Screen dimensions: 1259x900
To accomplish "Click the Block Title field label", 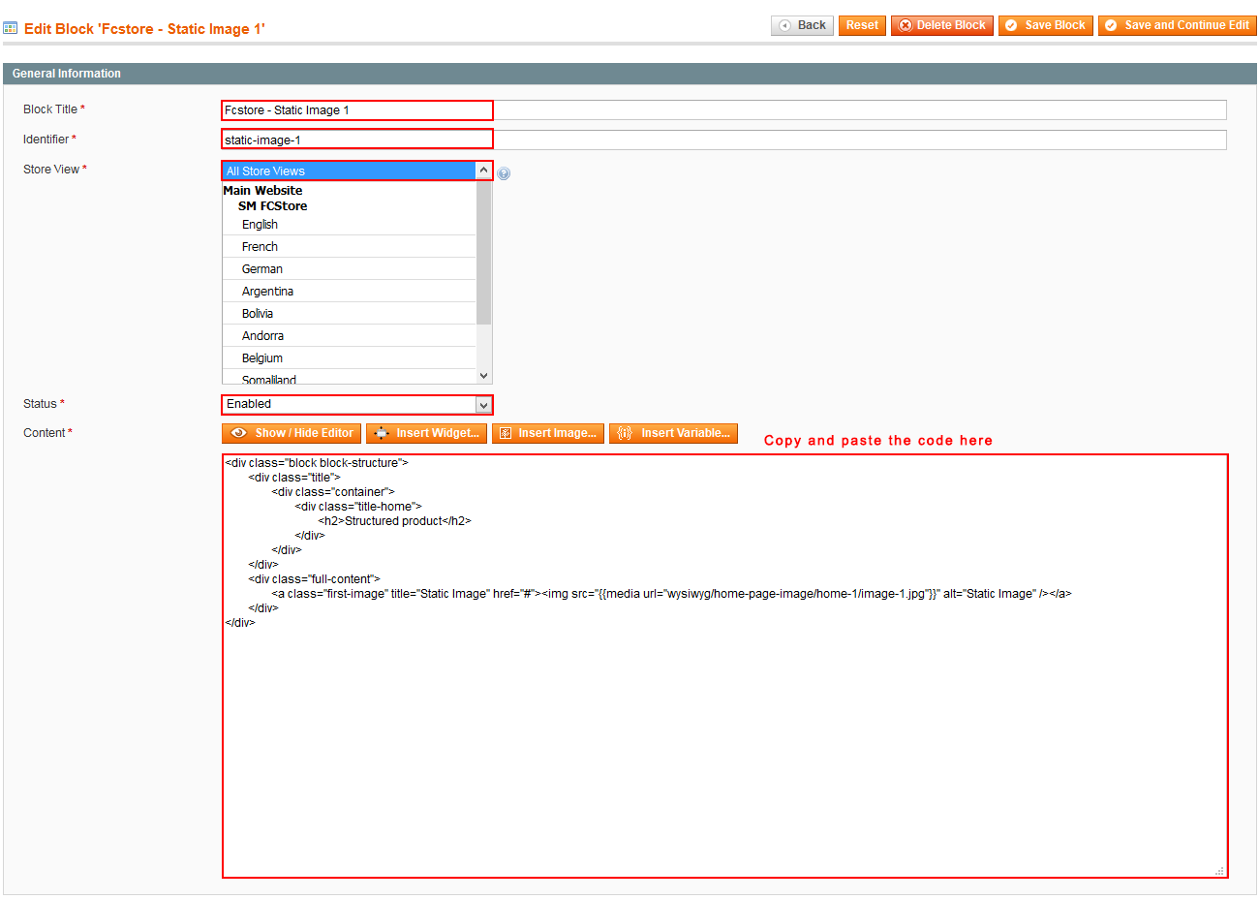I will [54, 109].
